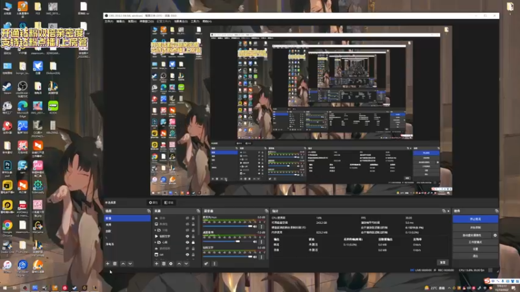Adjust the third mixer track volume slider
The image size is (520, 292).
[x=227, y=256]
